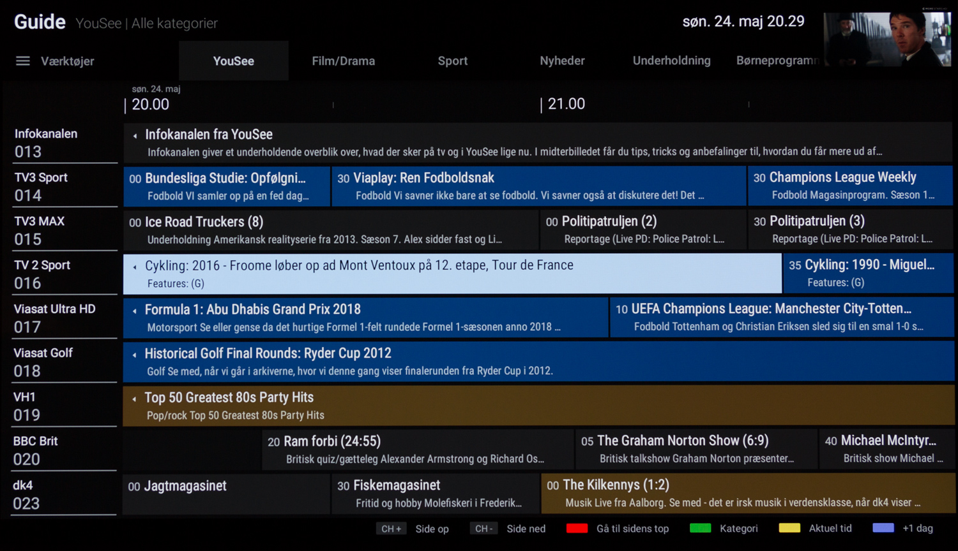Viewport: 958px width, 551px height.
Task: Select channel dk4 023
Action: point(64,494)
